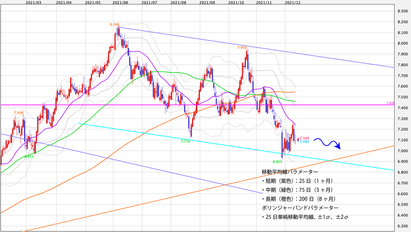Select the 7.095 blue current price label

(x=304, y=142)
